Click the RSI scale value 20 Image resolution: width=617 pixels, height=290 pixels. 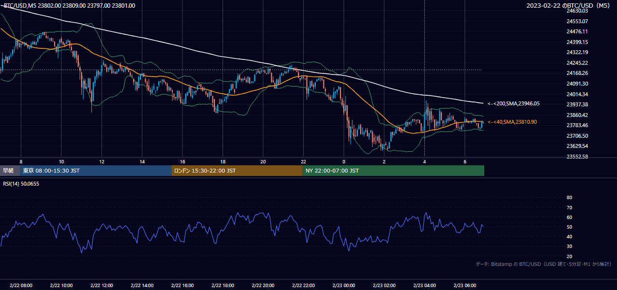point(569,256)
